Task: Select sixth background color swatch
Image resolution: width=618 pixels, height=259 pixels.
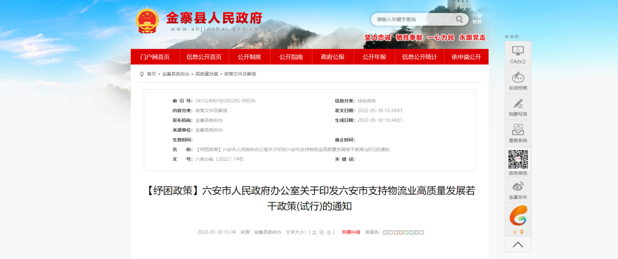Action: pyautogui.click(x=411, y=232)
